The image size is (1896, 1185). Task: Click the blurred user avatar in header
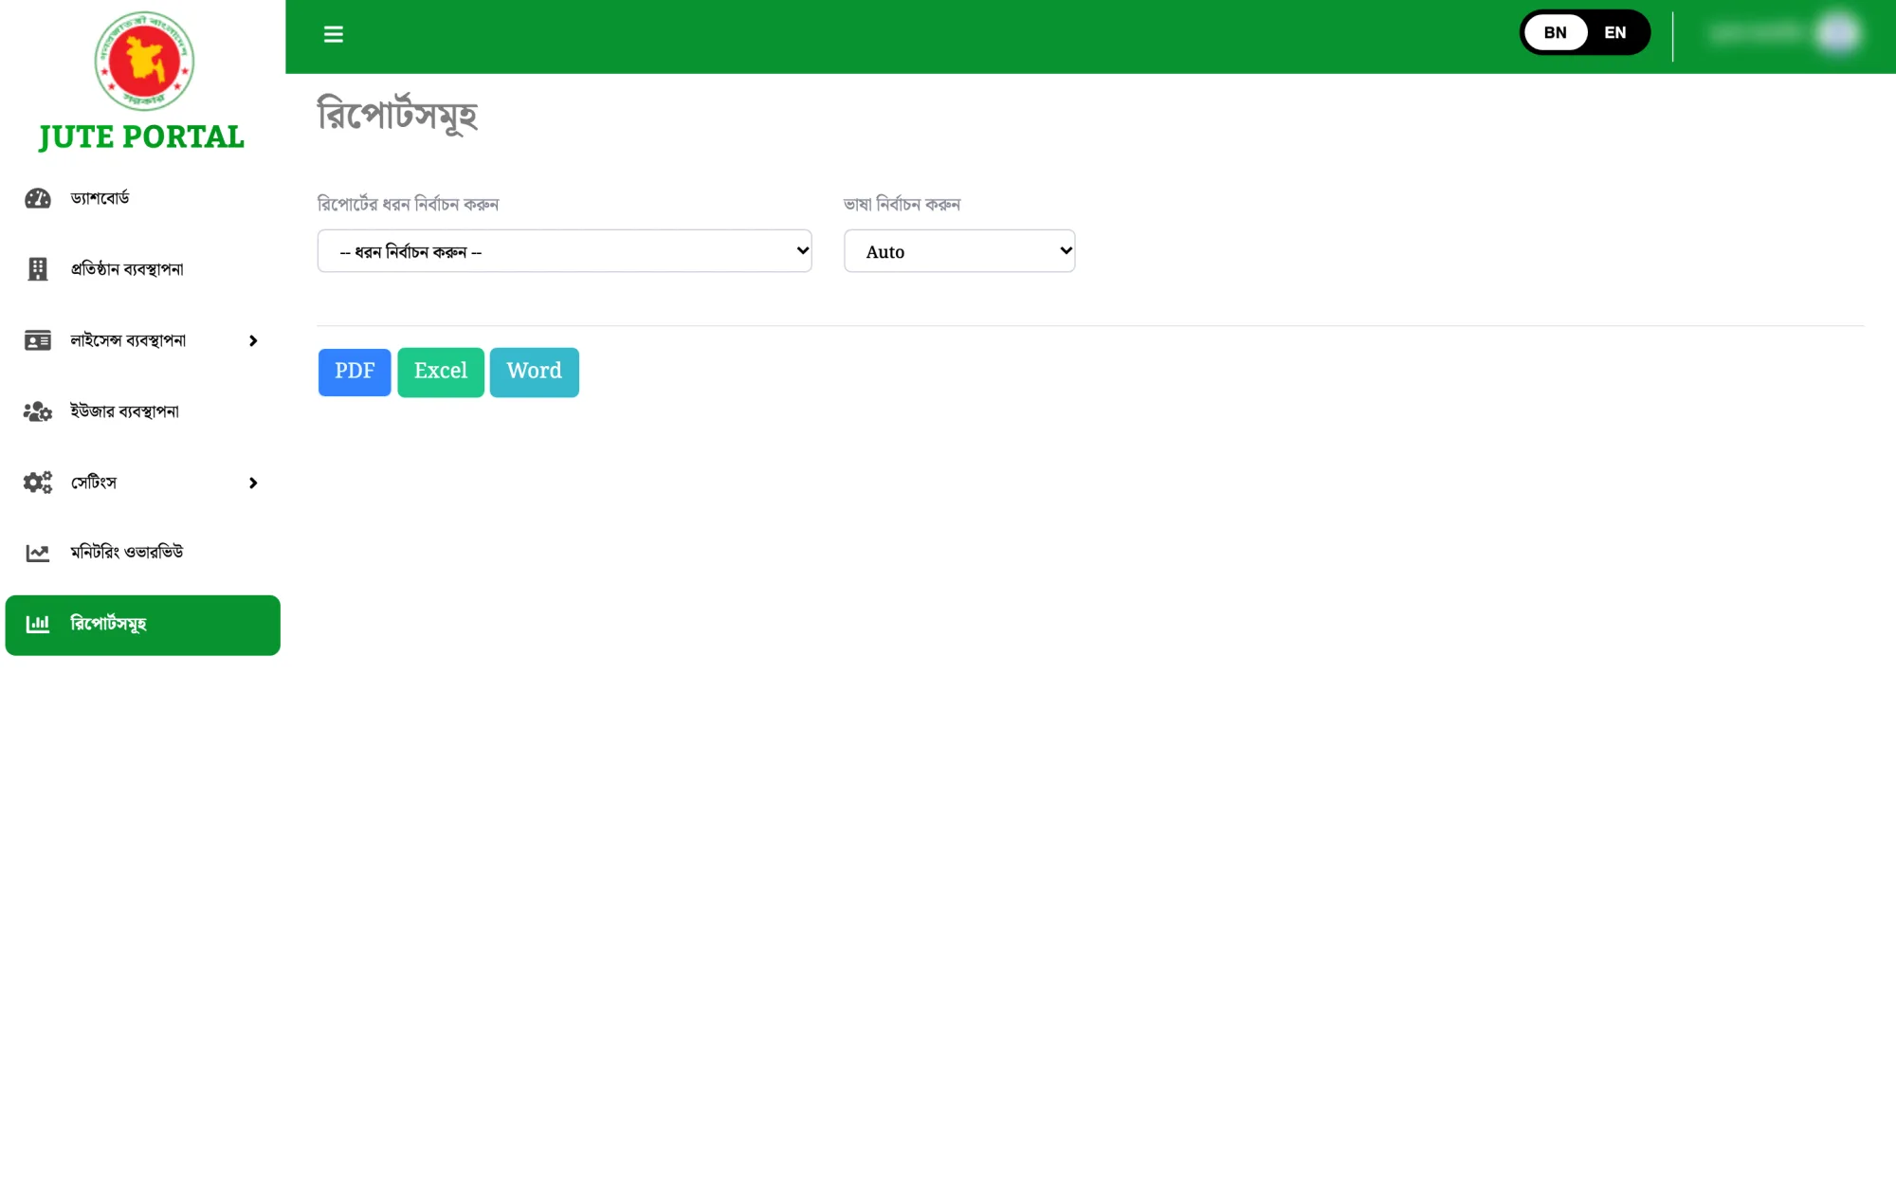click(1837, 33)
